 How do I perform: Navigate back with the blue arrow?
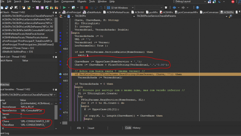tap(174, 7)
